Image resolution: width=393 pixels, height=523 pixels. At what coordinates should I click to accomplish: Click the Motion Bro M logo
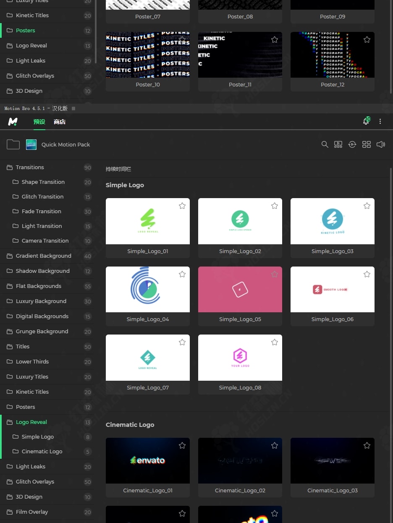(x=13, y=122)
